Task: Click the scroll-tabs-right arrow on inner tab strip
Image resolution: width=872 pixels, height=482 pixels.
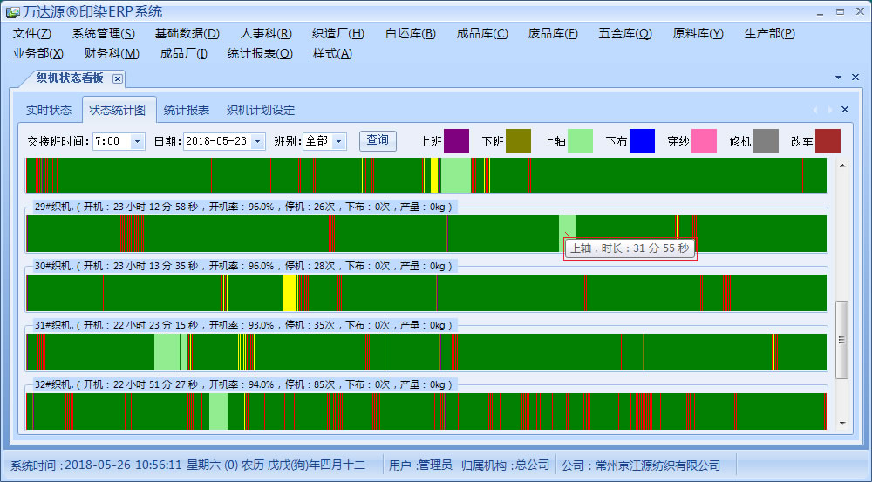Action: pos(829,110)
